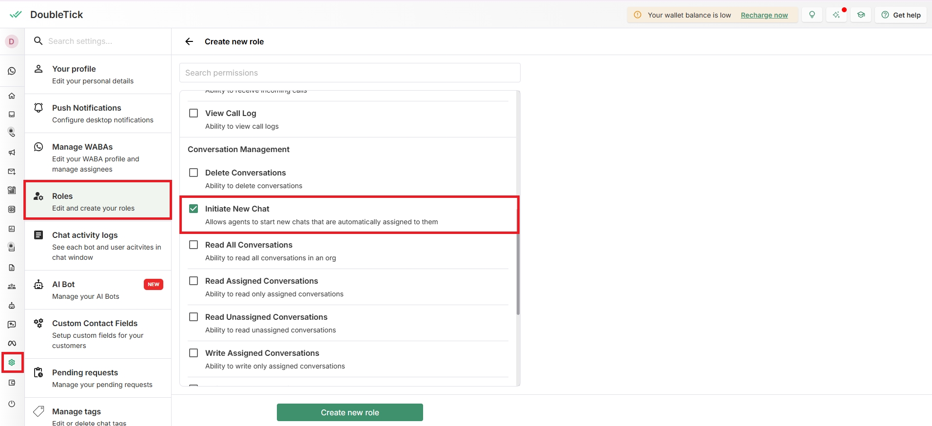The height and width of the screenshot is (426, 932).
Task: Click the Meta infinity logo icon
Action: (12, 343)
